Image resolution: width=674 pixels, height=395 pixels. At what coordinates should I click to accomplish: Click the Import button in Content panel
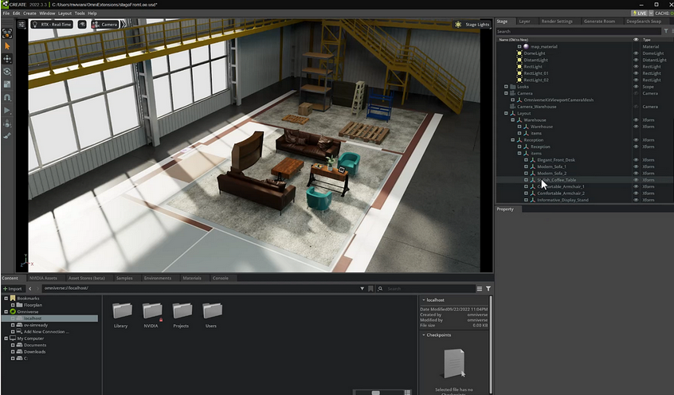click(x=13, y=288)
